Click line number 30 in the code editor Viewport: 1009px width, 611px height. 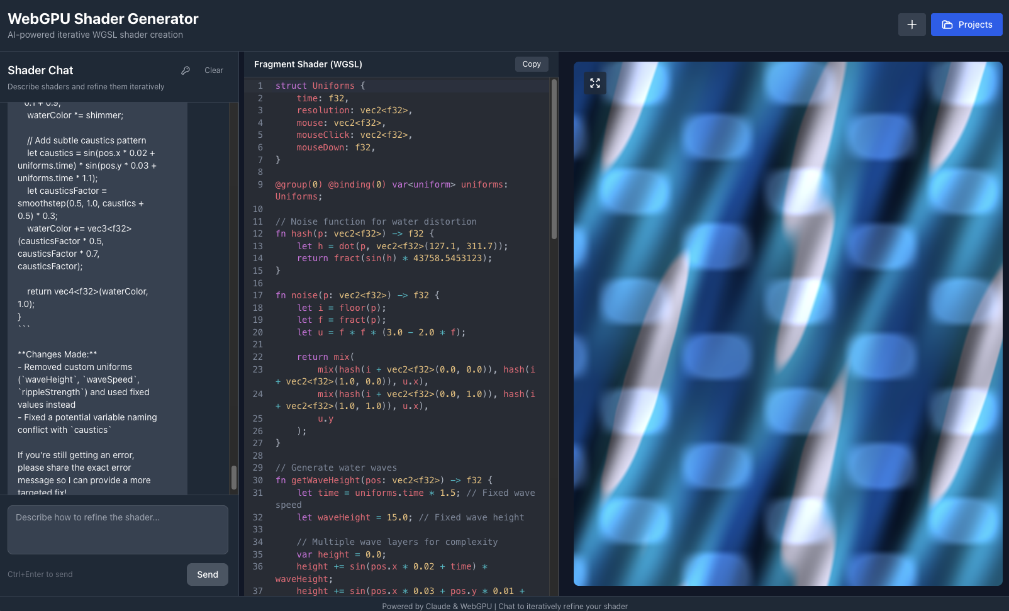coord(258,479)
